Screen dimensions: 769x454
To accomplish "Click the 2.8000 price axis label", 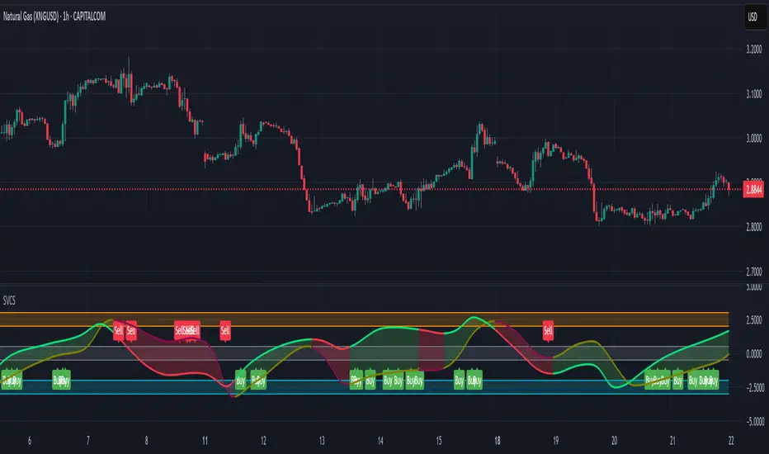I will coord(754,227).
